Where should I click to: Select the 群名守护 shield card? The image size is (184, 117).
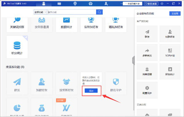pyautogui.click(x=116, y=83)
